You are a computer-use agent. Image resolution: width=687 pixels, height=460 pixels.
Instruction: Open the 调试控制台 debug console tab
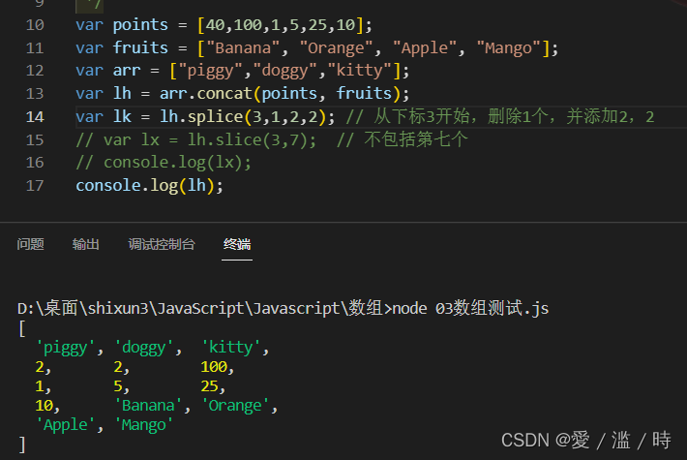(162, 244)
